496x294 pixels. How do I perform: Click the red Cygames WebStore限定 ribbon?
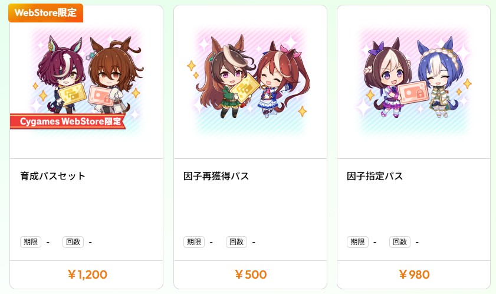(68, 122)
